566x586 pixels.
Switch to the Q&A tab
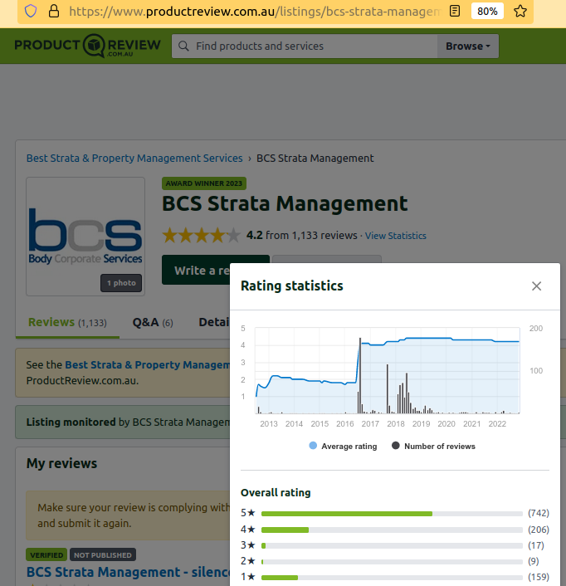tap(153, 322)
